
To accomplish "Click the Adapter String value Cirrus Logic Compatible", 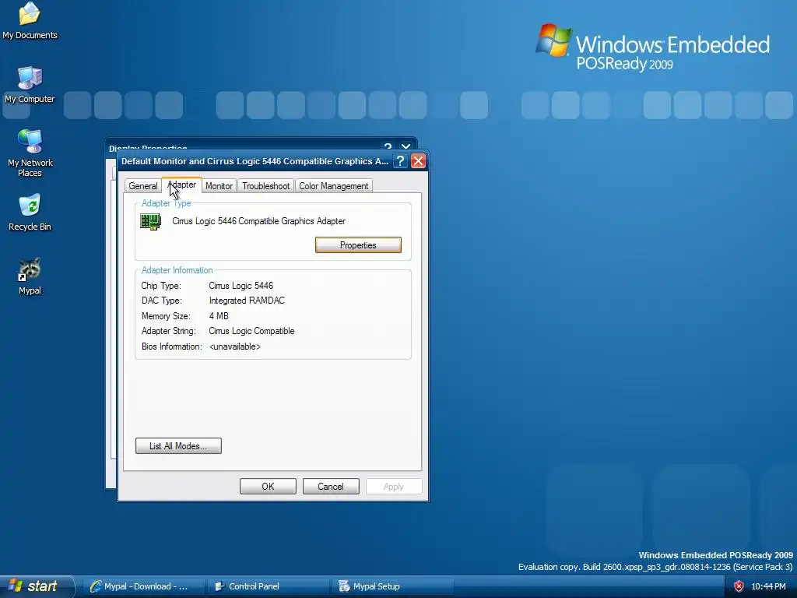I will tap(251, 331).
